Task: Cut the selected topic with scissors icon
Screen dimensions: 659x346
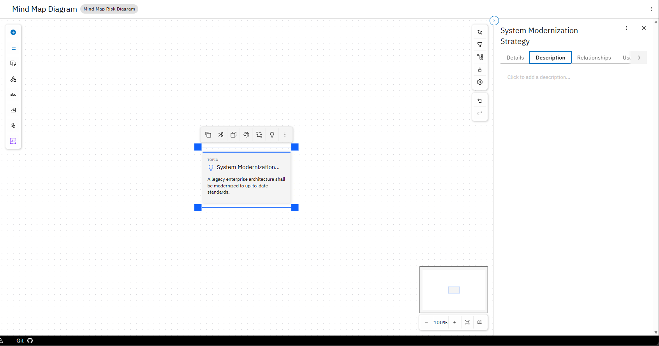Action: click(x=221, y=135)
